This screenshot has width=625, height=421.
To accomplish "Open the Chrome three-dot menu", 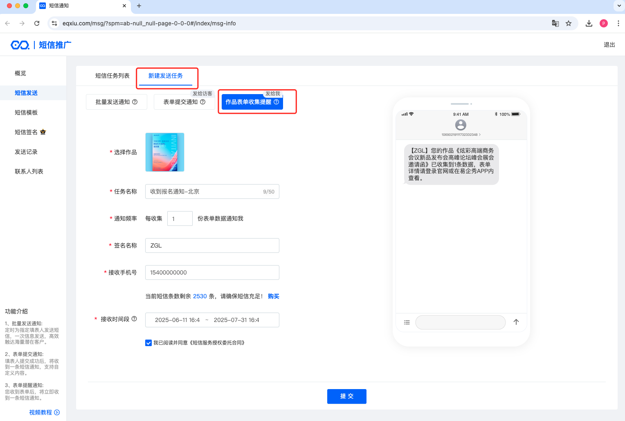I will point(618,23).
